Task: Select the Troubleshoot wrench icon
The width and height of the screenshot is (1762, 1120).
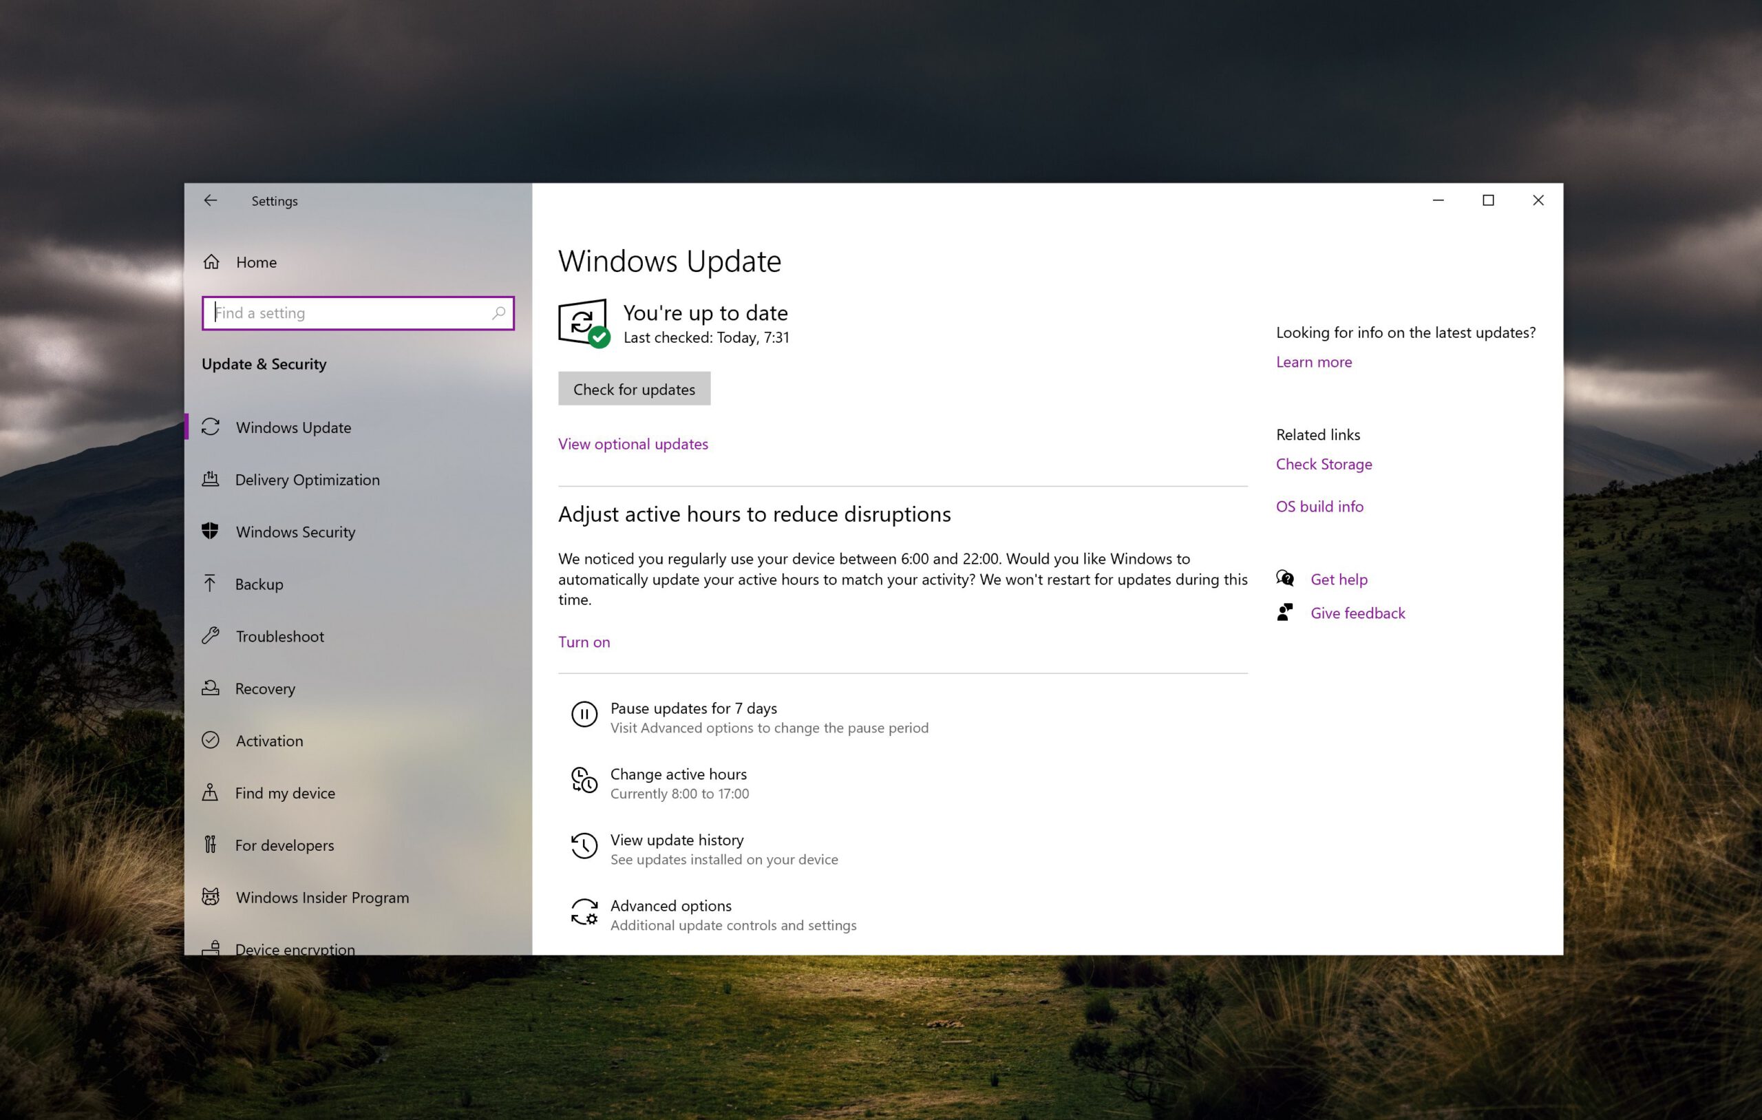Action: (211, 636)
